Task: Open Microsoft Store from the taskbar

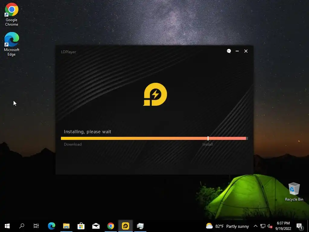Action: coord(81,226)
